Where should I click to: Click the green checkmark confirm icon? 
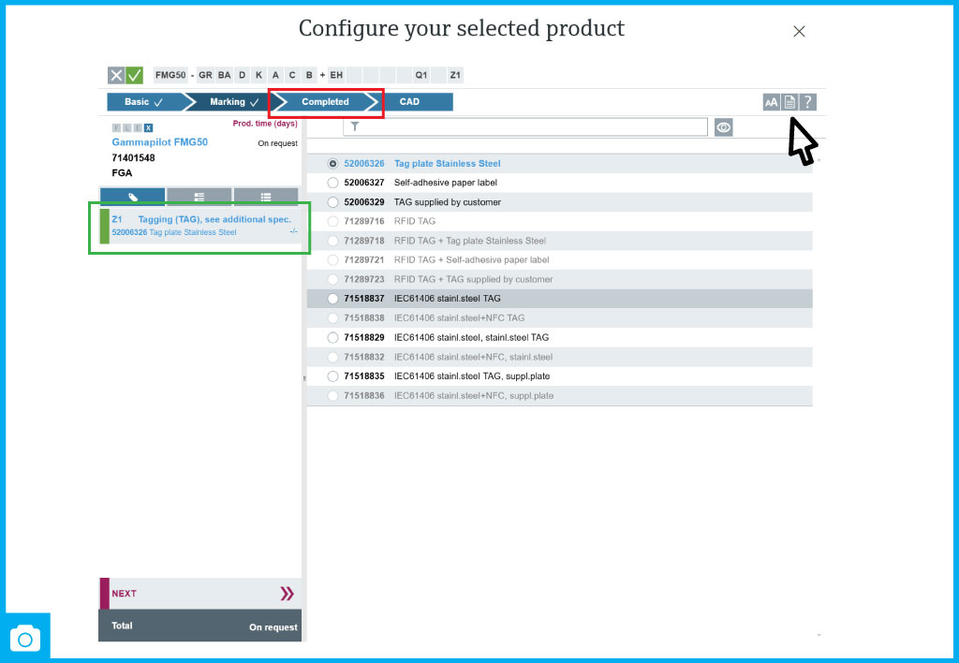coord(134,76)
